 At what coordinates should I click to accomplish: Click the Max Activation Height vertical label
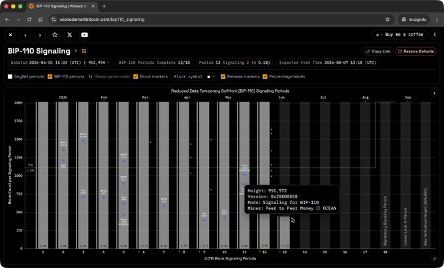(425, 217)
